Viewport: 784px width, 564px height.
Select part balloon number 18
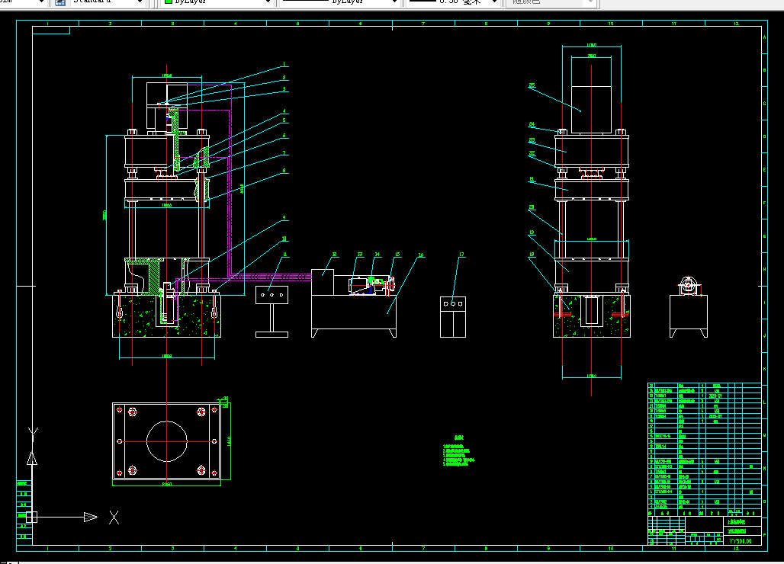point(532,255)
